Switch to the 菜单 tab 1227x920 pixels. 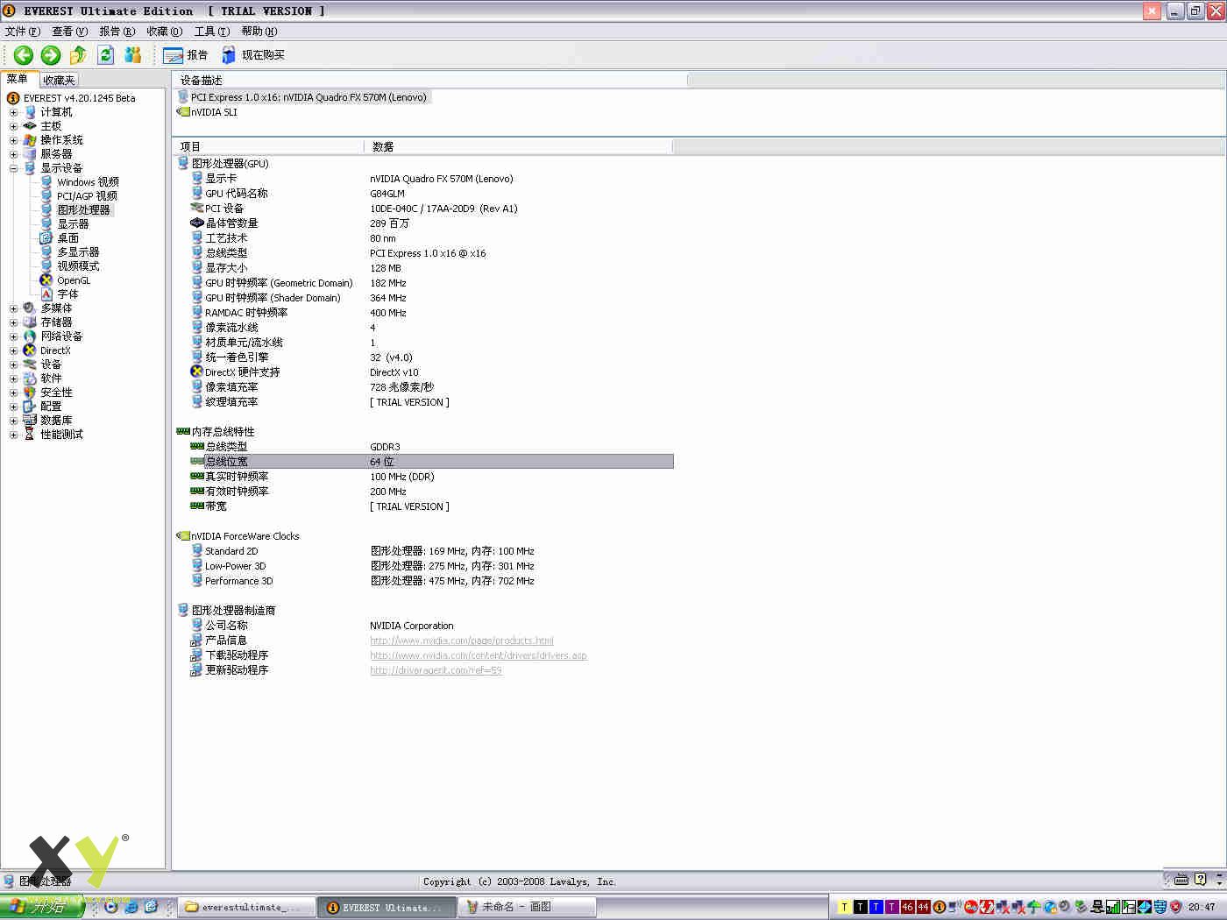18,79
